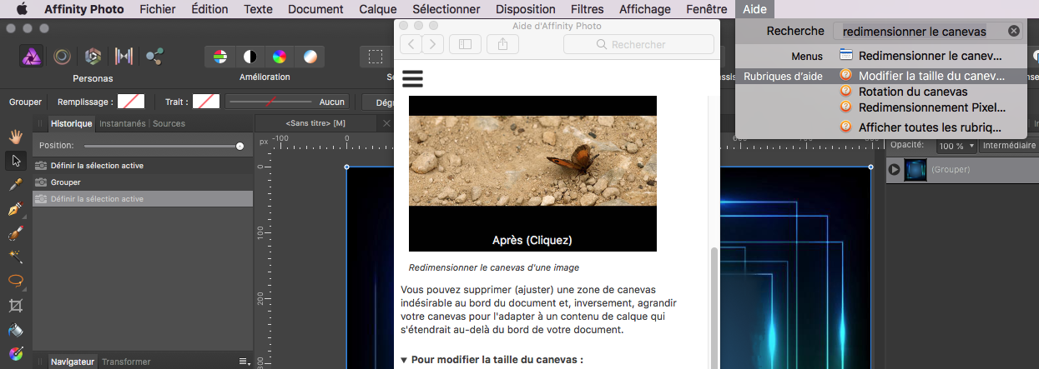Select the Flood Fill bucket tool

(x=15, y=330)
